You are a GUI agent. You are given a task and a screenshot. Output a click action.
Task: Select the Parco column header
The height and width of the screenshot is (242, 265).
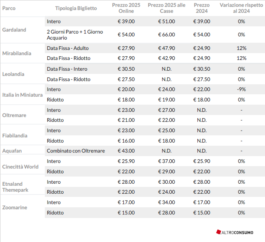click(9, 8)
